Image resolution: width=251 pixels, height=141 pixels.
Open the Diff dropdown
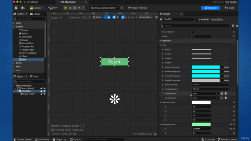[53, 8]
